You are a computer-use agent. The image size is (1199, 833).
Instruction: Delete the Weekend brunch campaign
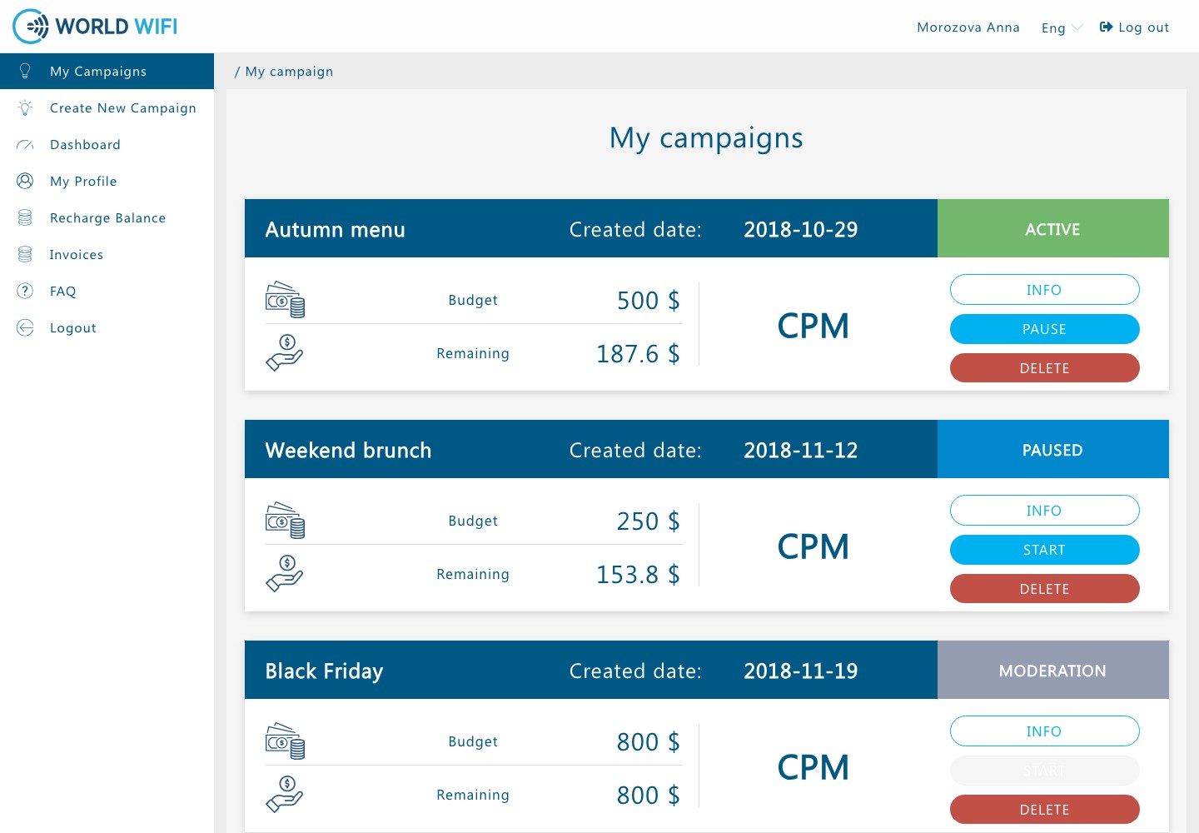(x=1044, y=589)
